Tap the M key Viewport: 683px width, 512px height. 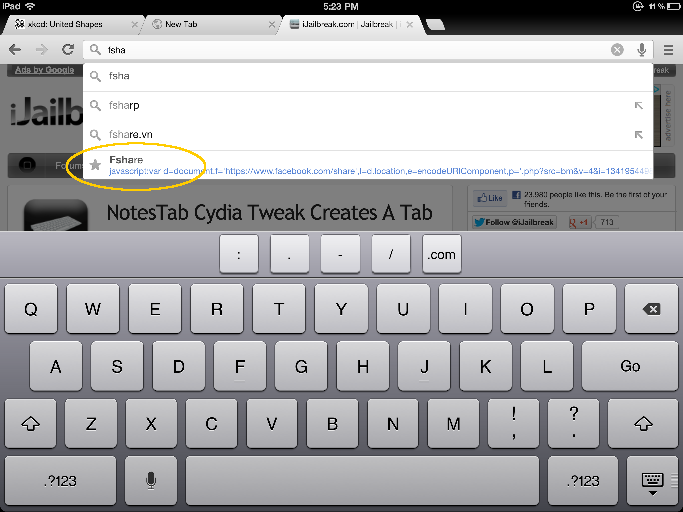click(453, 423)
